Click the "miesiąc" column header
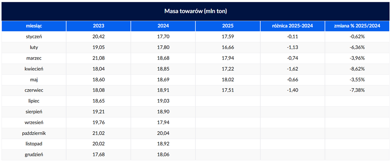This screenshot has width=392, height=161. click(34, 26)
